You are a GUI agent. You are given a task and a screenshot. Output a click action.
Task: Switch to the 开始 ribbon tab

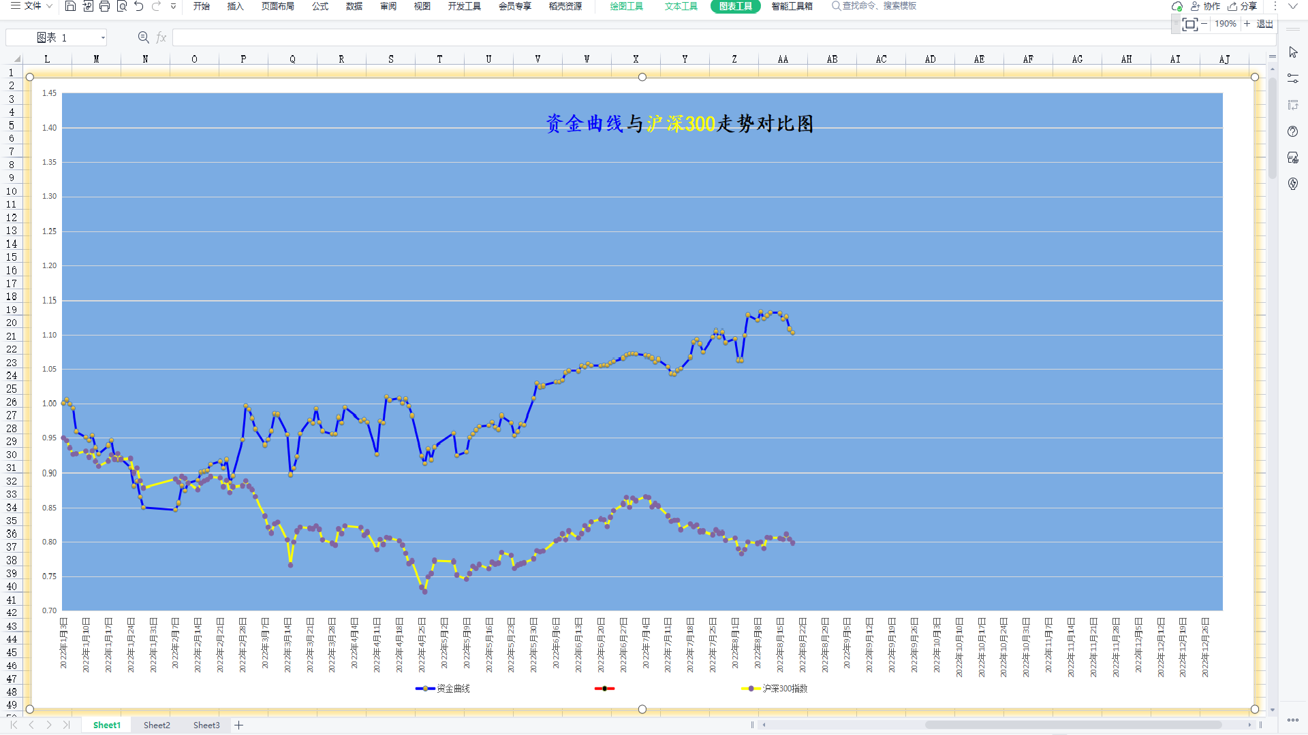point(201,6)
